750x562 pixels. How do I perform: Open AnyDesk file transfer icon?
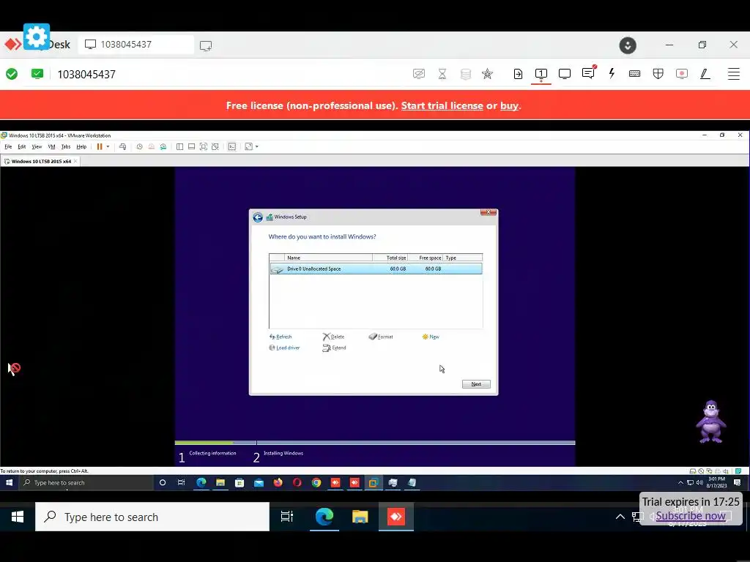click(x=518, y=74)
